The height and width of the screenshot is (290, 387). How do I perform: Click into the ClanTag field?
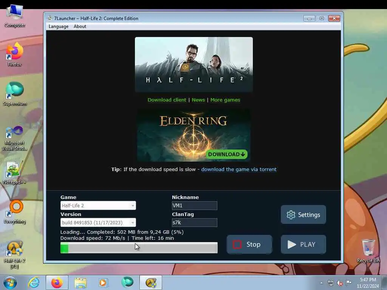pyautogui.click(x=195, y=222)
